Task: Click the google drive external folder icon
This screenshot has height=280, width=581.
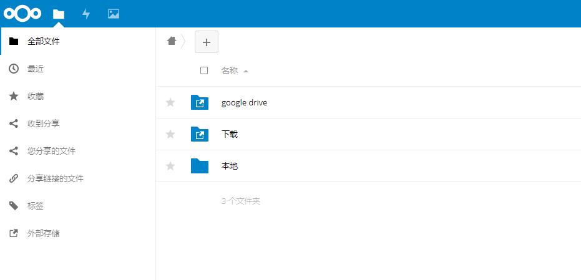Action: pyautogui.click(x=200, y=102)
